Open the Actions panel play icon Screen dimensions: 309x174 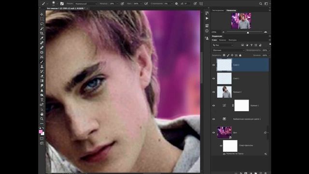pos(207,18)
